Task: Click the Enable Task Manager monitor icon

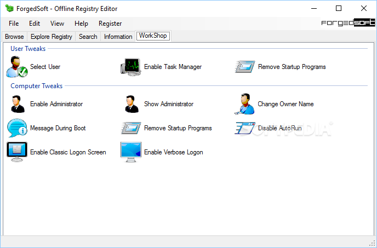Action: click(x=130, y=67)
